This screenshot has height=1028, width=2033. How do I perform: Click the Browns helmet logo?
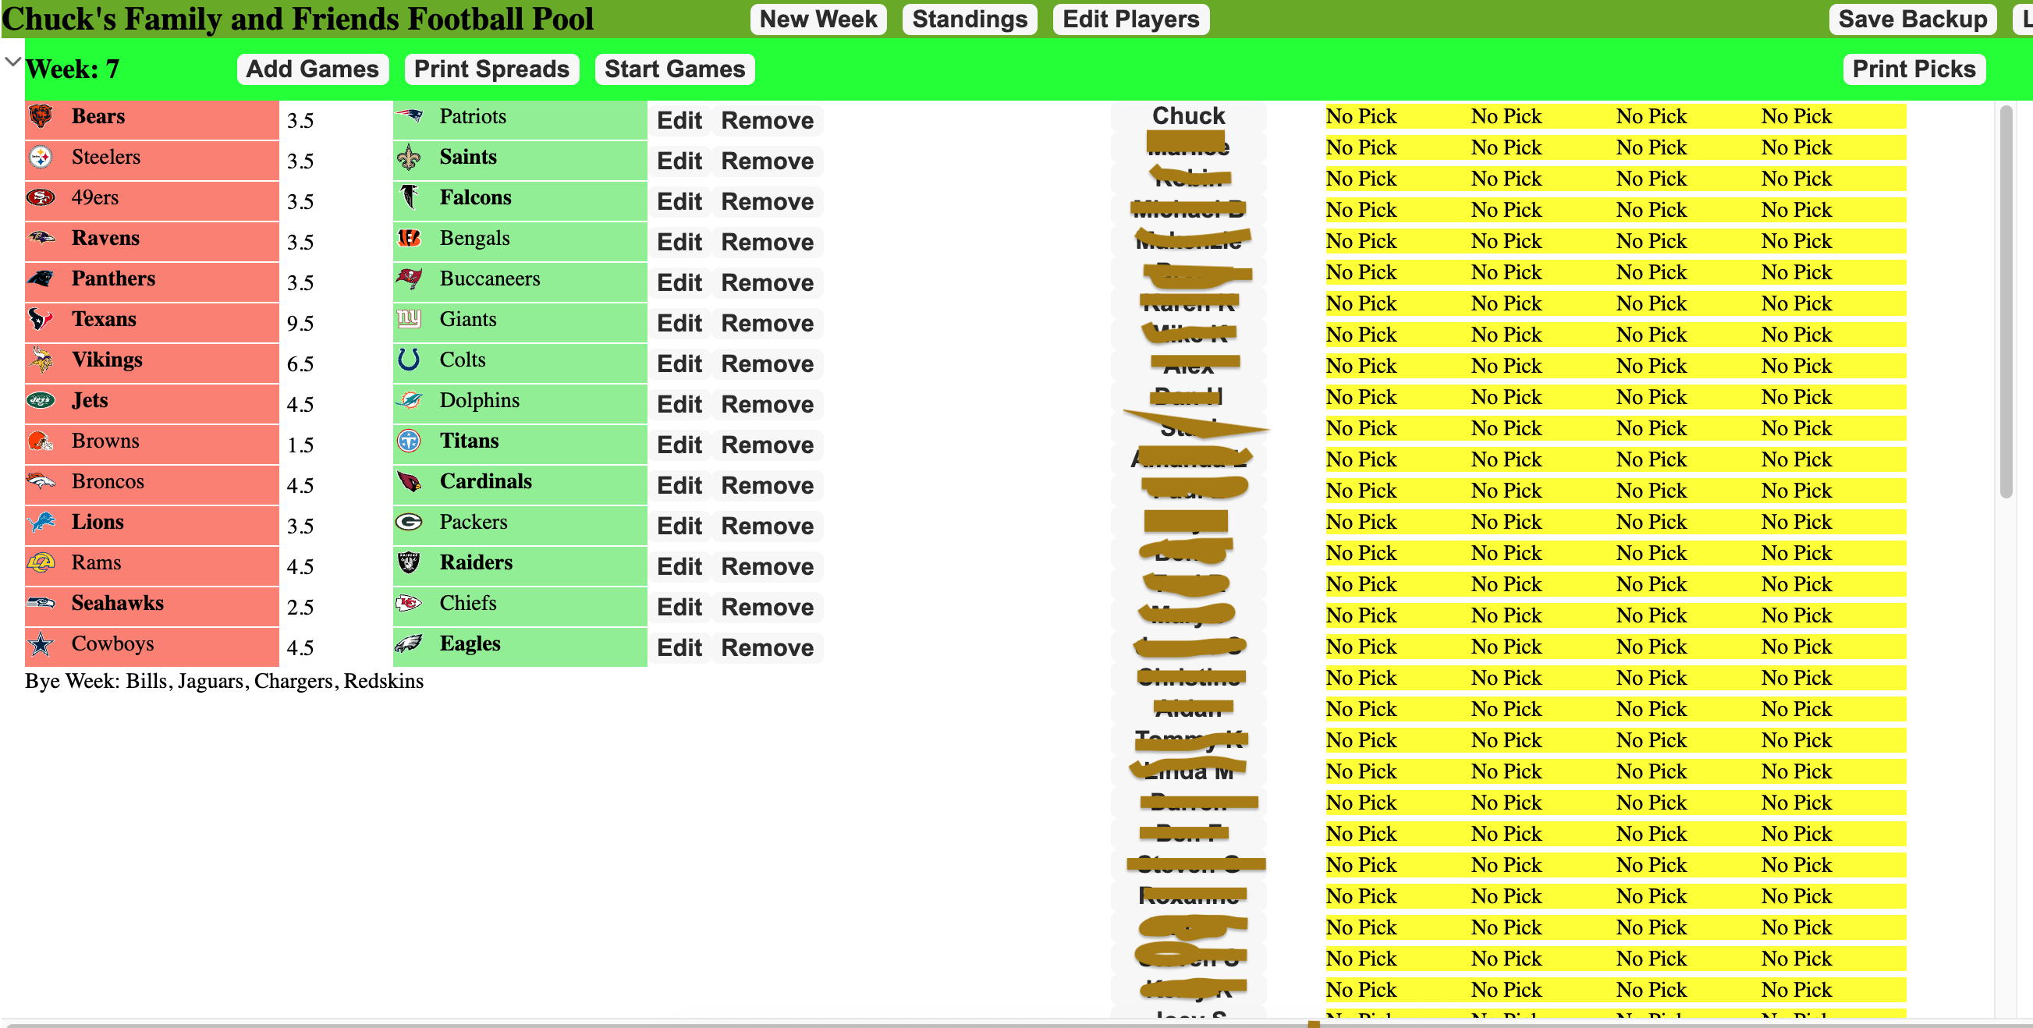[x=41, y=441]
